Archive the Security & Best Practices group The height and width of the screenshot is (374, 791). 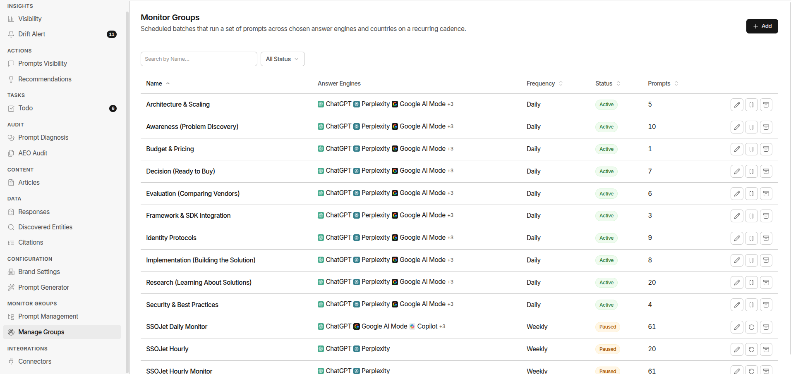point(766,305)
